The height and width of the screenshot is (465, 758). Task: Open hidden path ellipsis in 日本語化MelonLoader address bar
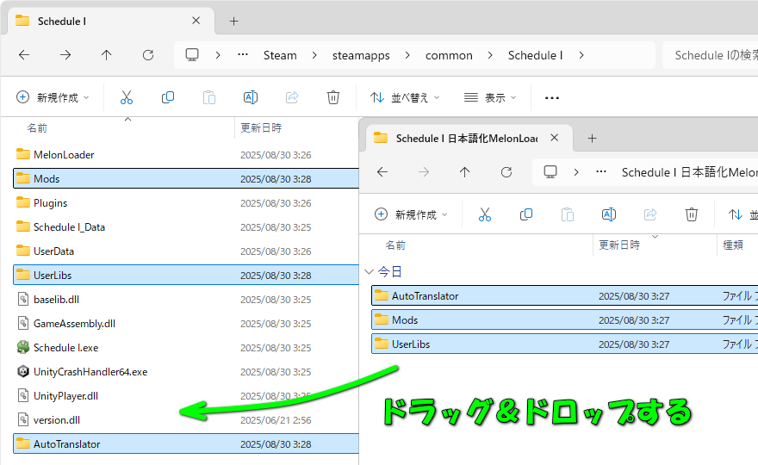click(601, 171)
